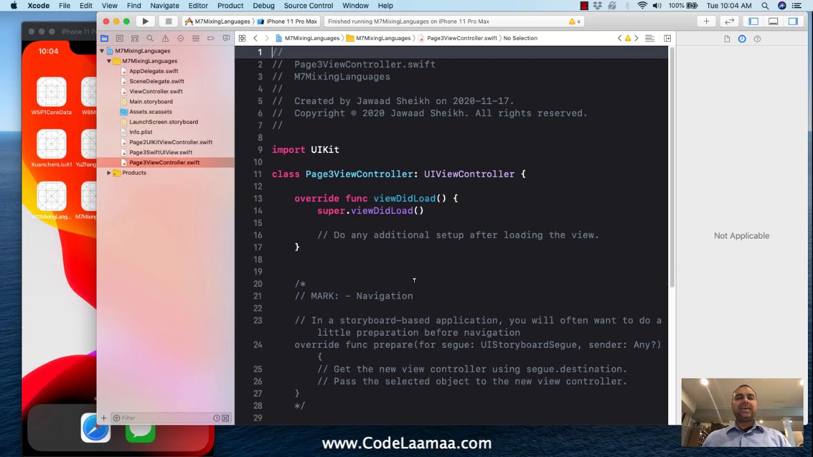Open the No Selection jump bar menu
813x457 pixels.
pyautogui.click(x=520, y=38)
